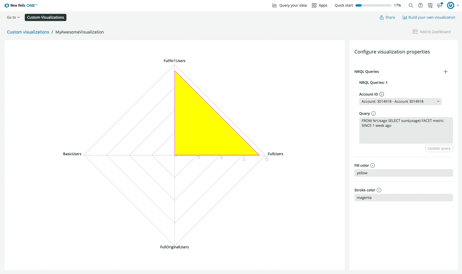The height and width of the screenshot is (274, 462).
Task: Click the 17% progress value
Action: [x=397, y=5]
